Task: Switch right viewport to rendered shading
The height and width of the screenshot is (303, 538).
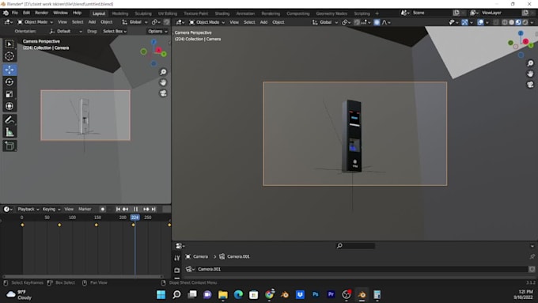Action: point(525,22)
